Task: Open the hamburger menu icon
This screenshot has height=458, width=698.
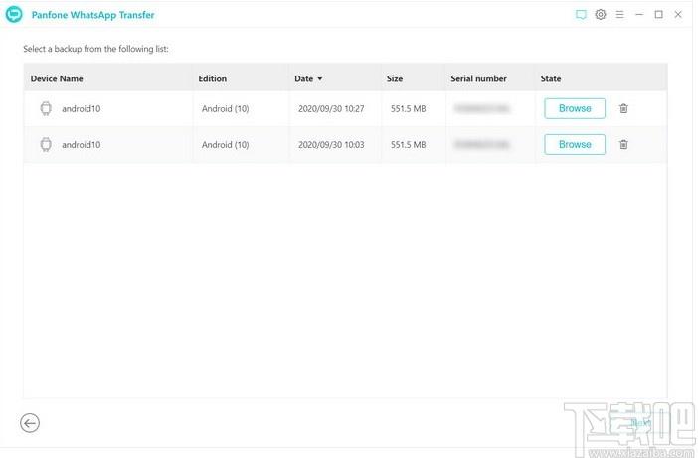Action: [x=619, y=14]
